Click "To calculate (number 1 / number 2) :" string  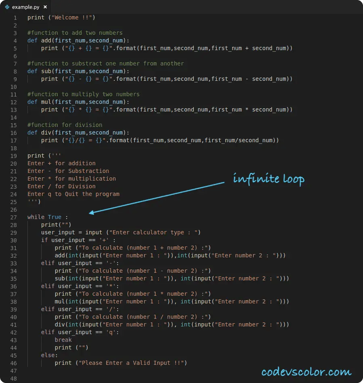[143, 317]
